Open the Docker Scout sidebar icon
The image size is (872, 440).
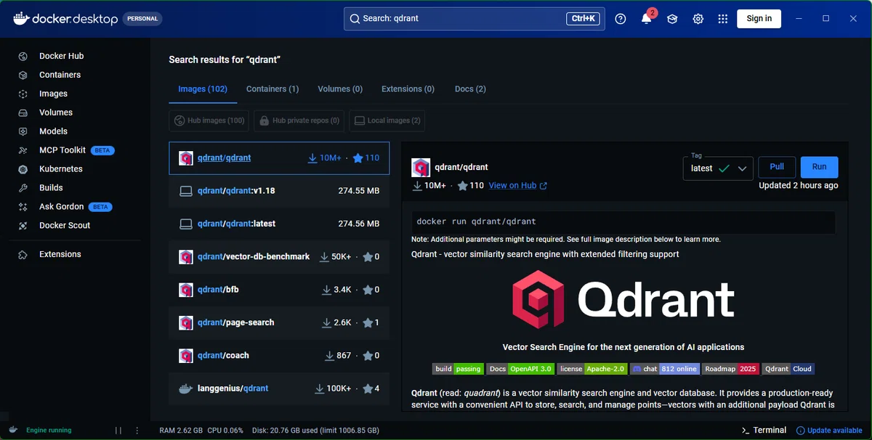point(23,225)
